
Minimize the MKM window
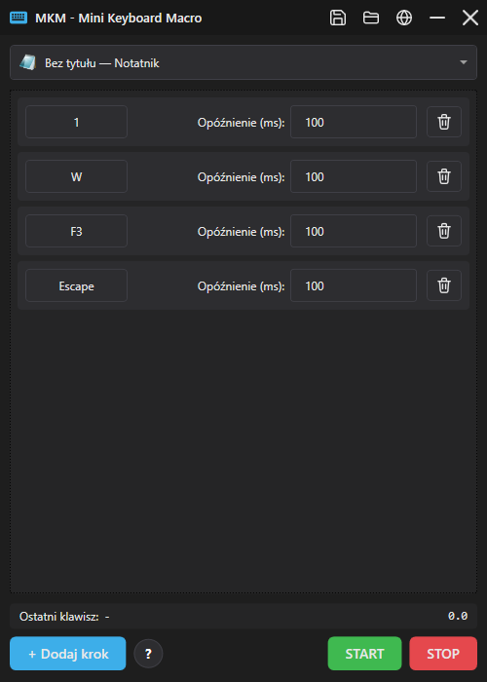pos(437,18)
